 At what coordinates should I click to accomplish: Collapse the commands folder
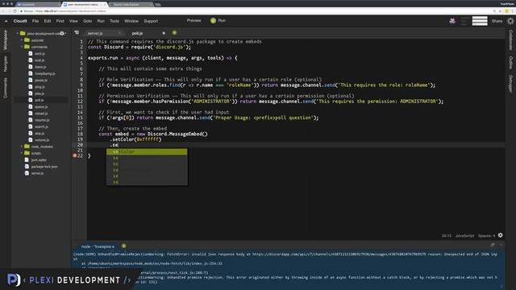tap(22, 47)
